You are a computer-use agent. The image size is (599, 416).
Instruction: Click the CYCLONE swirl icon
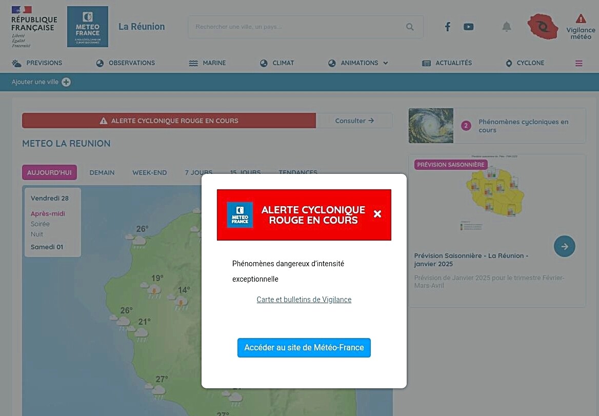click(509, 64)
